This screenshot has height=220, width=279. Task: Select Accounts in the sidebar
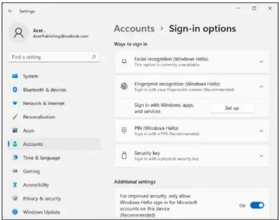pyautogui.click(x=54, y=144)
